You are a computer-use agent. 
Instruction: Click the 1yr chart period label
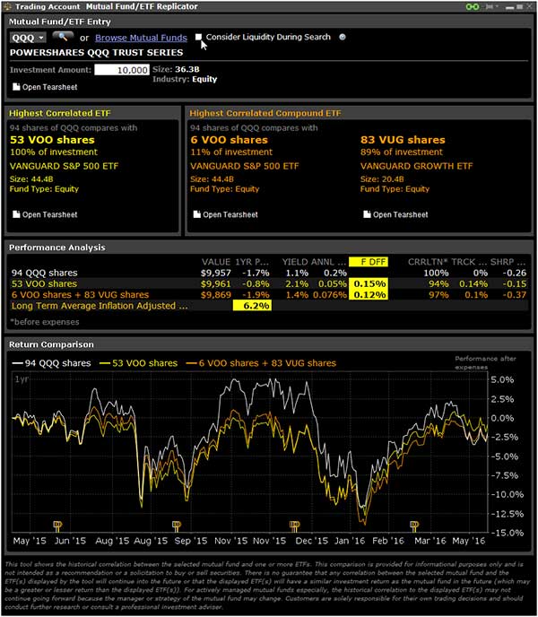(22, 379)
